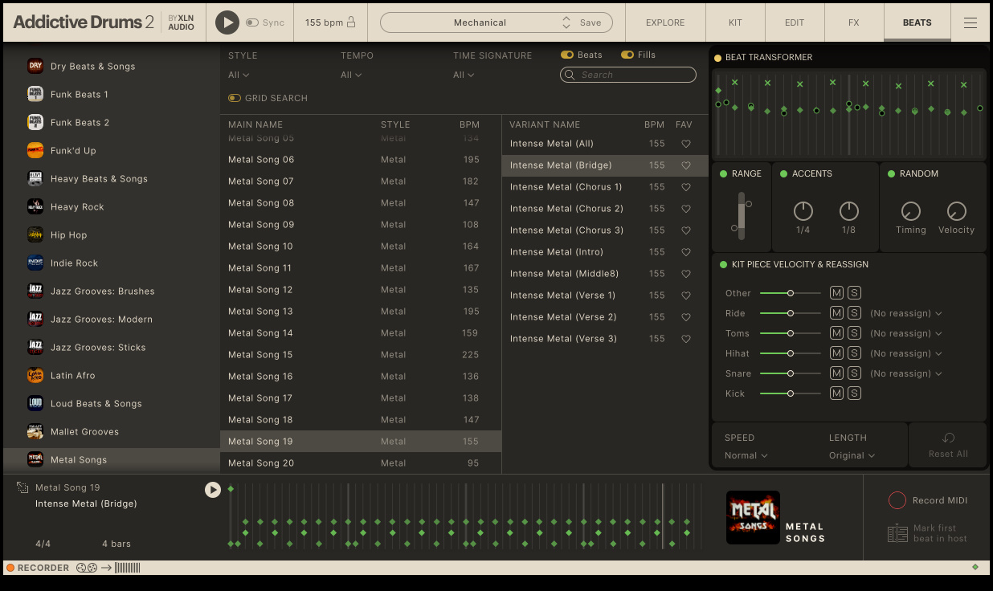Select the Heavy Beats & Songs pack icon
This screenshot has height=591, width=993.
point(35,178)
